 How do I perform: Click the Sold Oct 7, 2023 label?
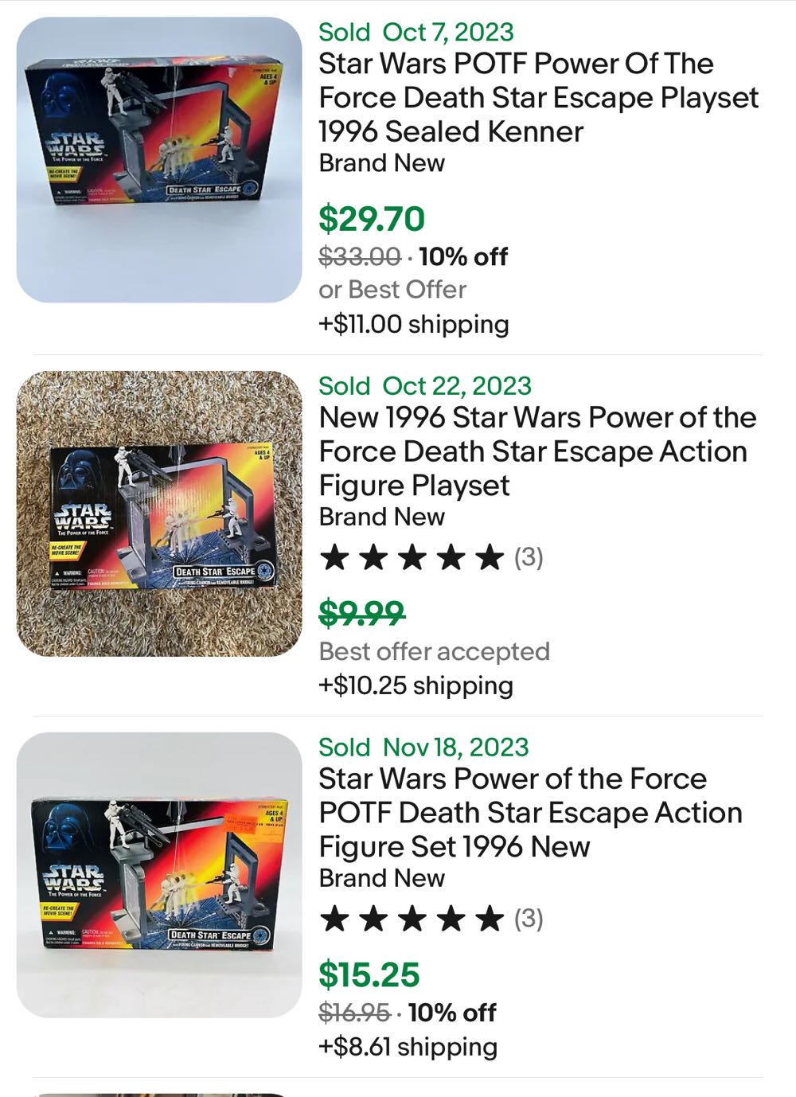coord(415,33)
